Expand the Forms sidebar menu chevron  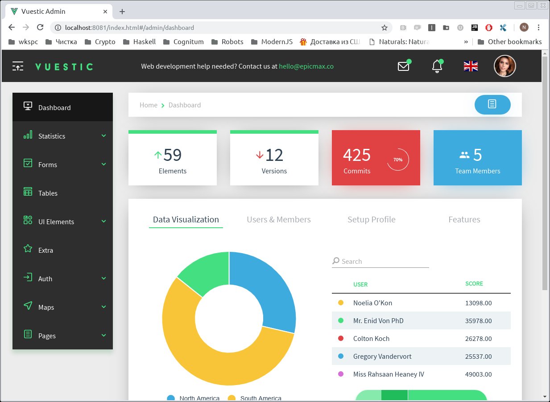[x=103, y=164]
